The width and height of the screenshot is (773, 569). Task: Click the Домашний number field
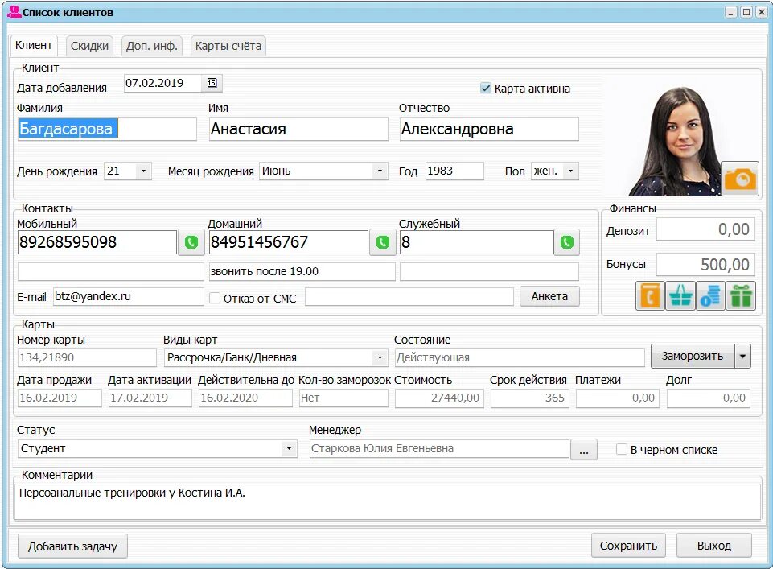289,242
